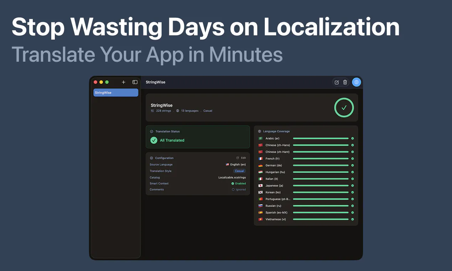Click the Hungarian (hu) flag icon
This screenshot has height=271, width=452.
(260, 172)
